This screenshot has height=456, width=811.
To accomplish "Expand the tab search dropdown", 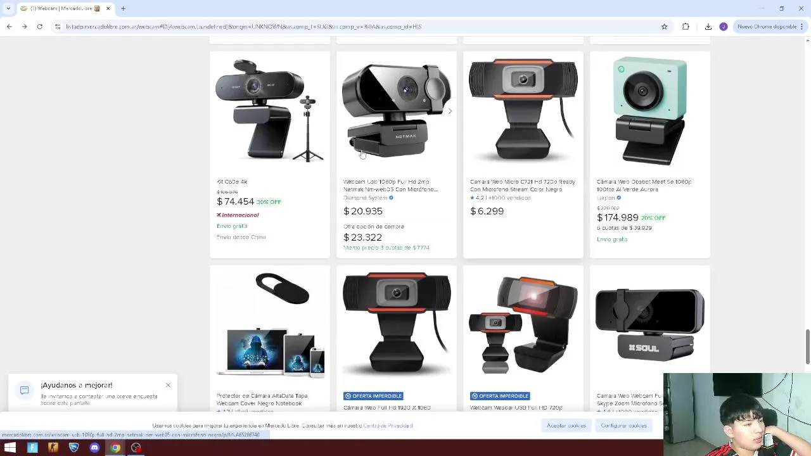I will pyautogui.click(x=8, y=8).
